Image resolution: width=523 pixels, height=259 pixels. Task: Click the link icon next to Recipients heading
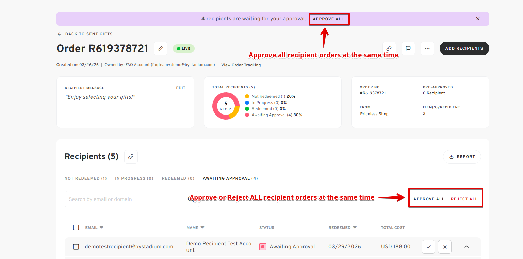coord(131,157)
